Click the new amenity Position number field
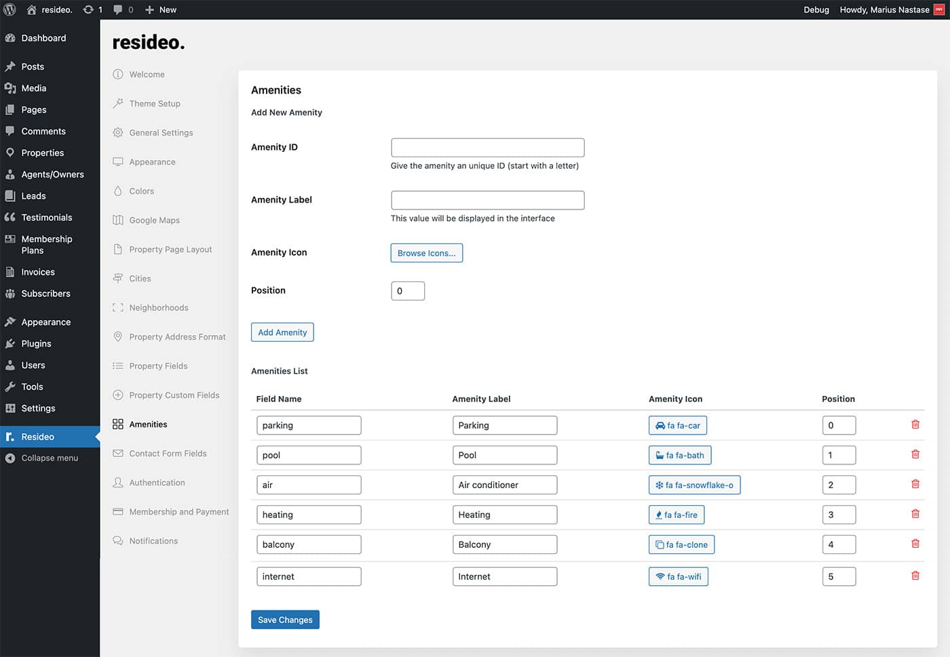The width and height of the screenshot is (950, 657). 407,291
